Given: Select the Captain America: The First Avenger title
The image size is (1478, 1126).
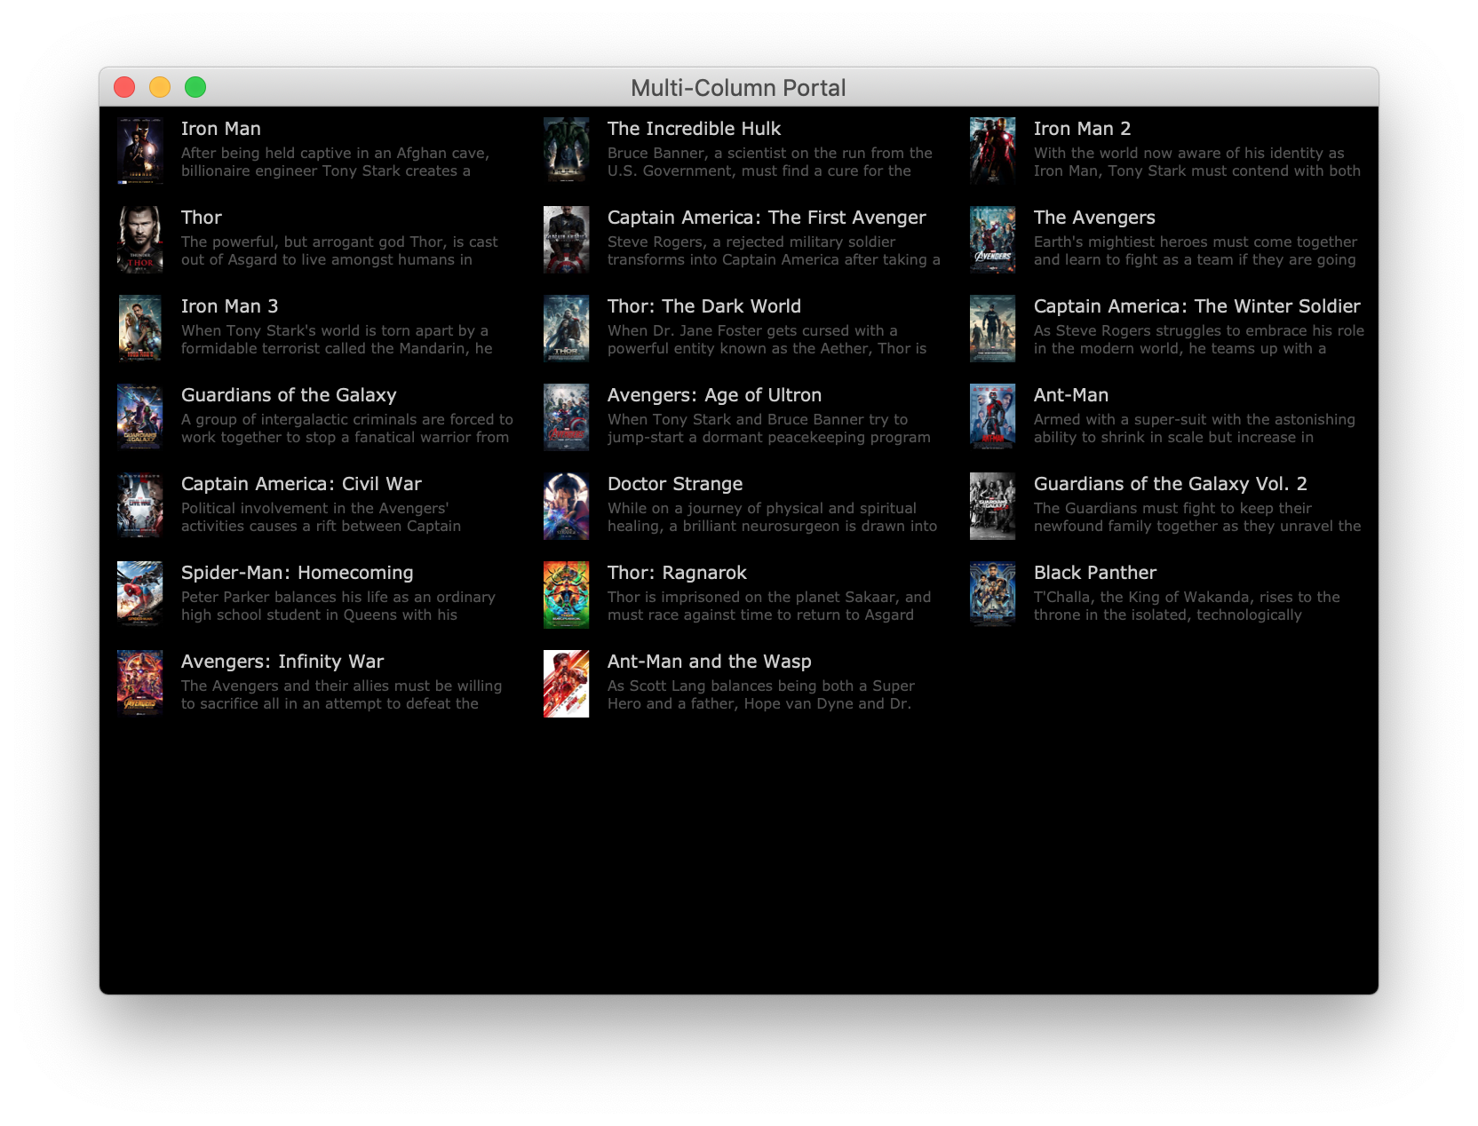Looking at the screenshot, I should [x=766, y=218].
